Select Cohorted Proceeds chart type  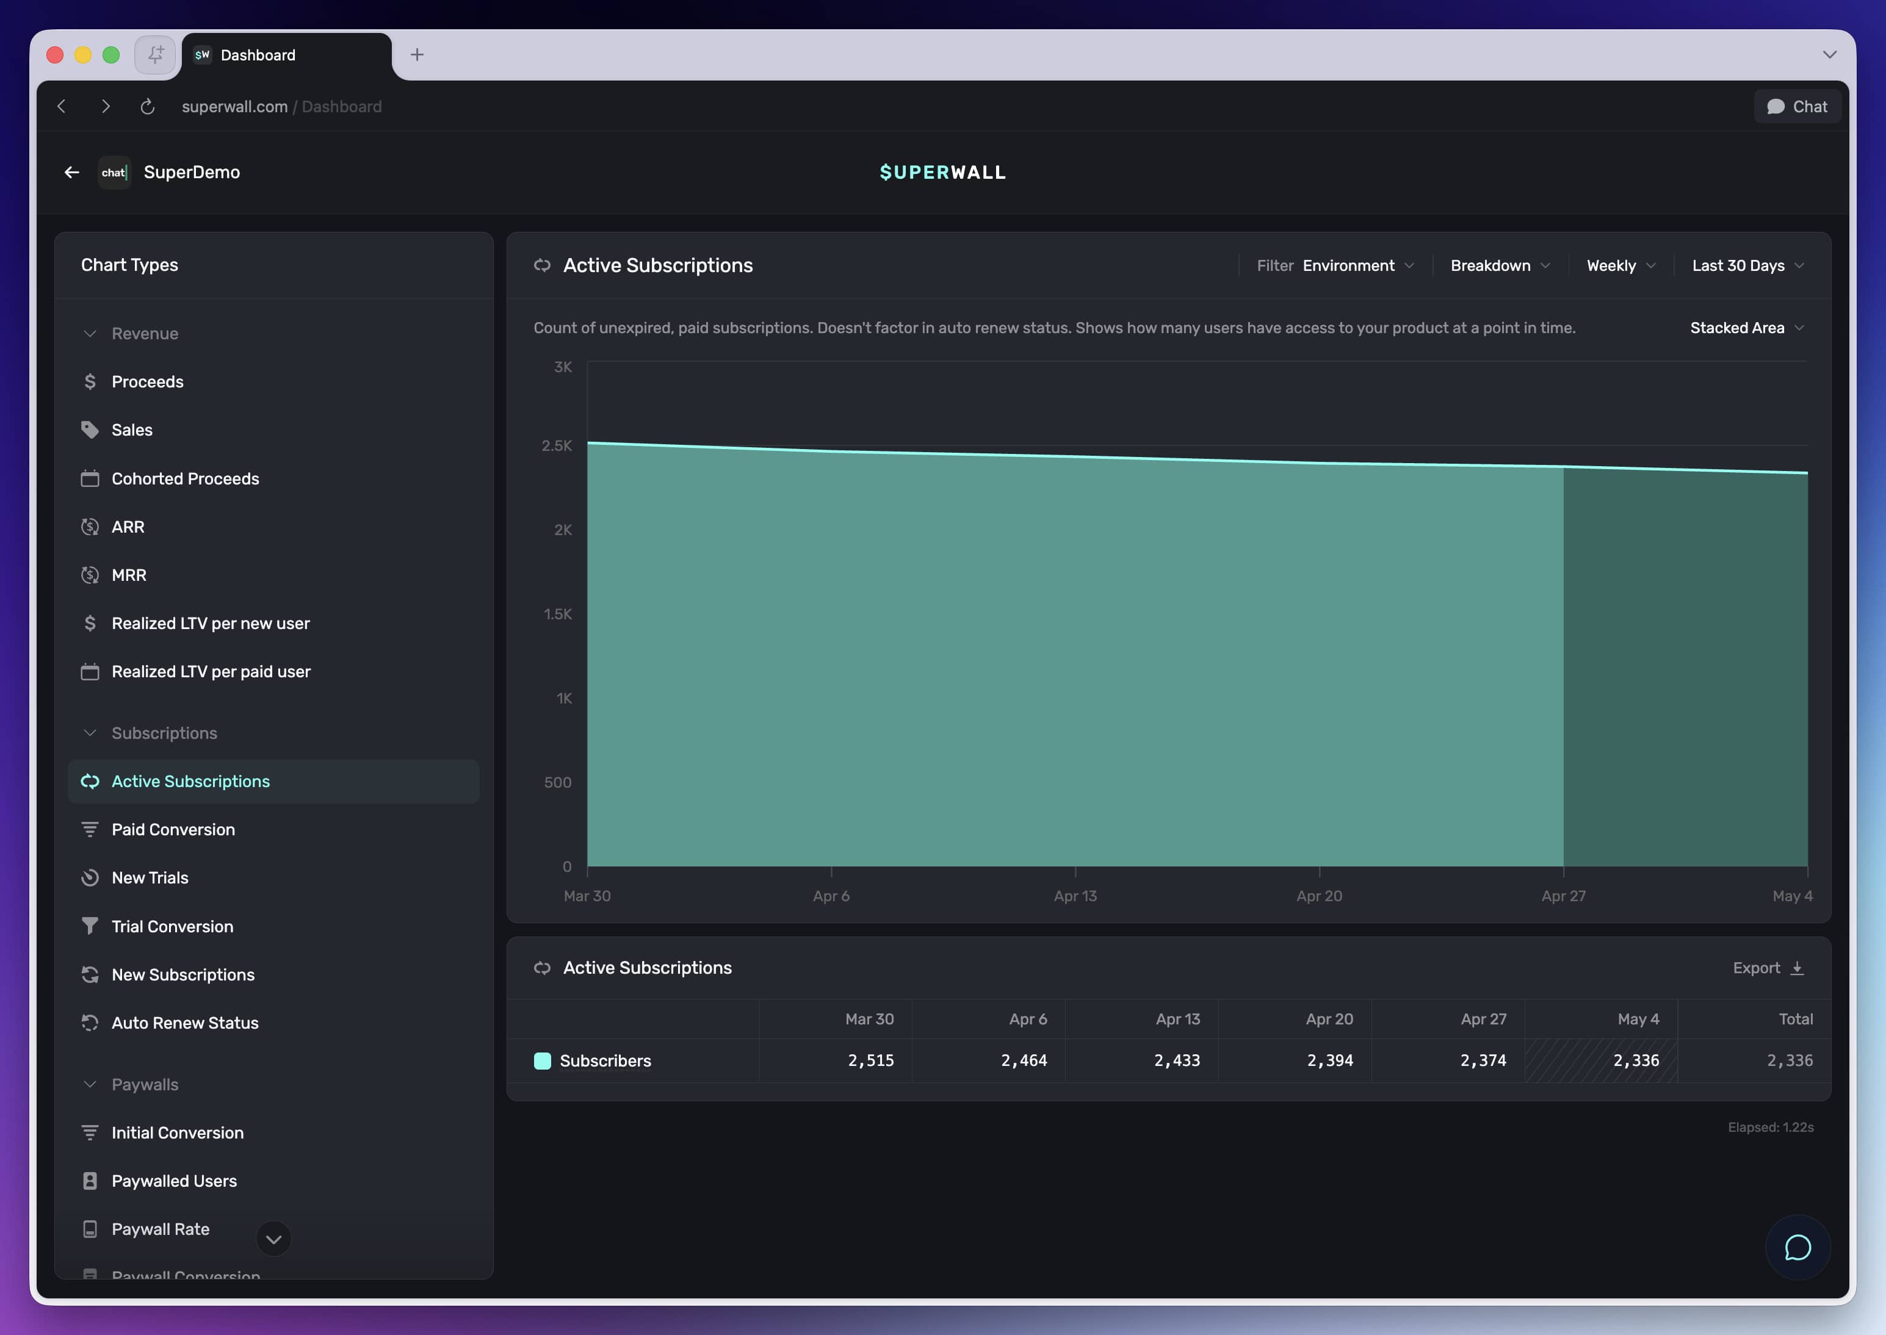coord(274,478)
